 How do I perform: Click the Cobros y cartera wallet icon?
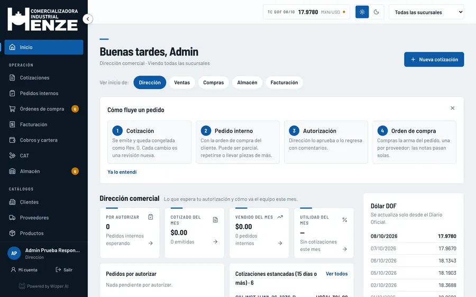click(x=12, y=140)
